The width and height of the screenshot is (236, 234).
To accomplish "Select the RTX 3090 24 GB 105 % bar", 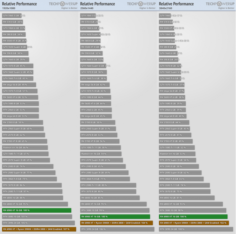I will [38, 223].
